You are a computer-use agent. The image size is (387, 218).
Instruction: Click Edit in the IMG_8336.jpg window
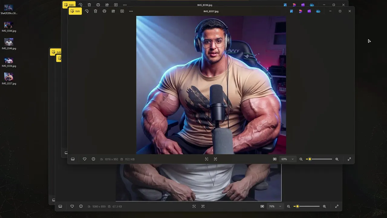coord(69,5)
